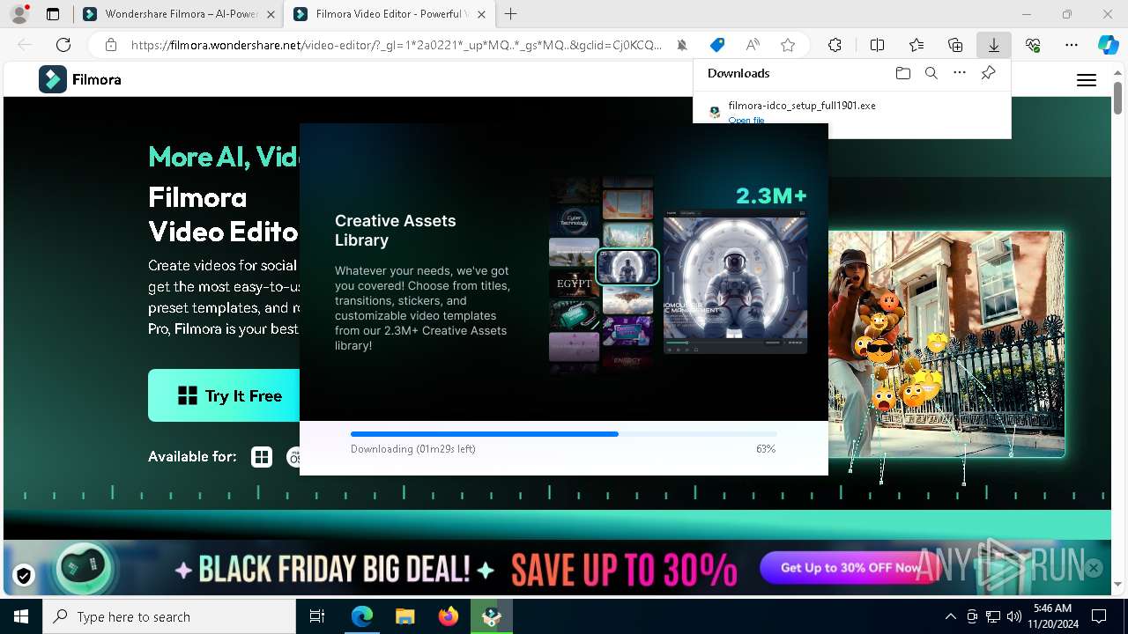Open a new browser tab

(x=510, y=14)
